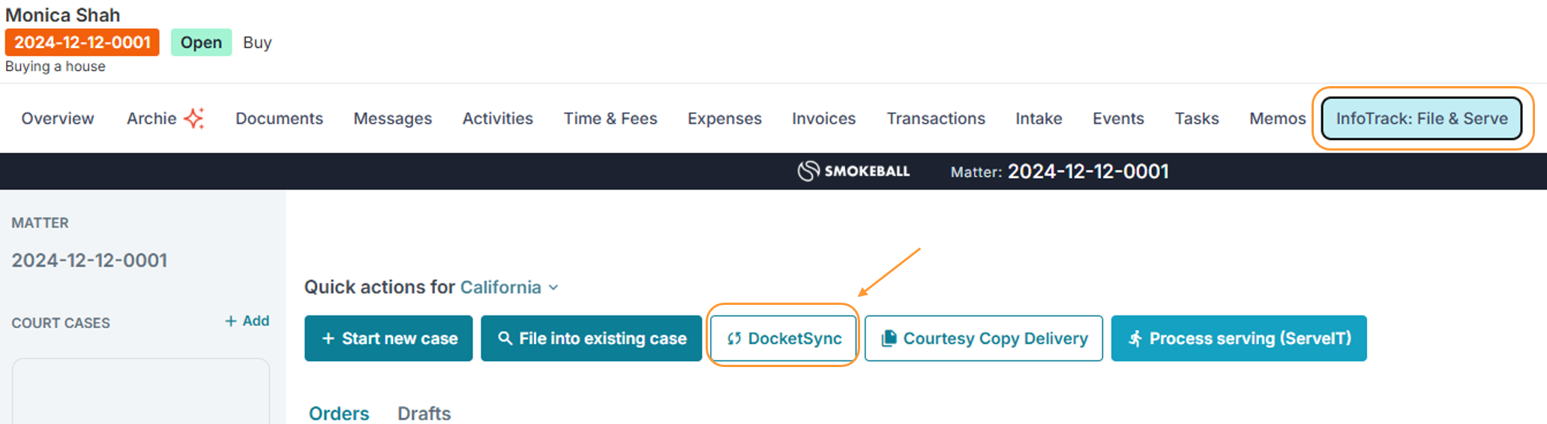
Task: Click the green Open status badge
Action: tap(201, 43)
